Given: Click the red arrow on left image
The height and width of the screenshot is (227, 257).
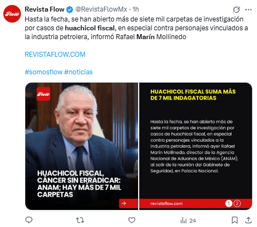Looking at the screenshot, I should (x=124, y=203).
